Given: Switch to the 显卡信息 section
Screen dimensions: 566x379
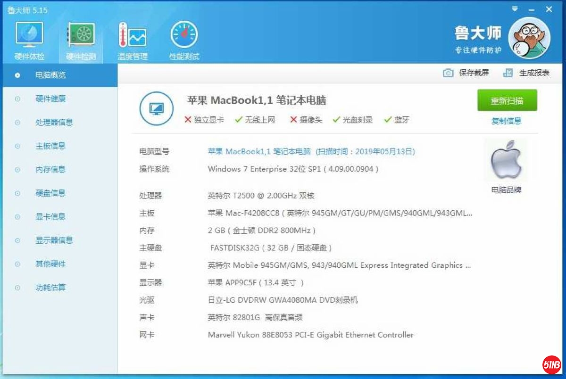Looking at the screenshot, I should pyautogui.click(x=50, y=216).
